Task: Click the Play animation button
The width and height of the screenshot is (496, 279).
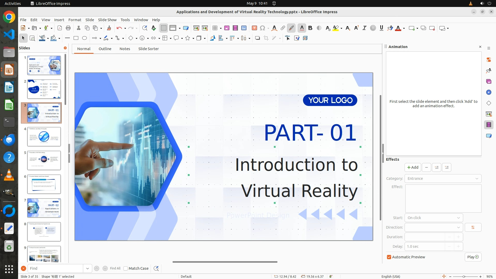Action: (473, 257)
